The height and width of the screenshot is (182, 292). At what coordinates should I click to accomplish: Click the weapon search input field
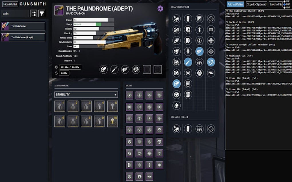pos(15,13)
